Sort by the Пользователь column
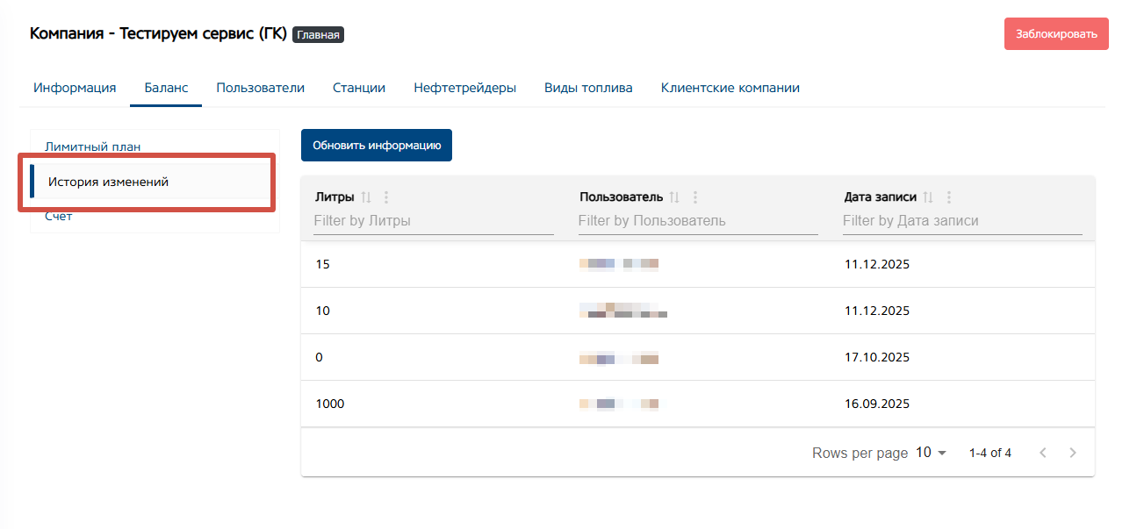The image size is (1144, 529). tap(674, 197)
